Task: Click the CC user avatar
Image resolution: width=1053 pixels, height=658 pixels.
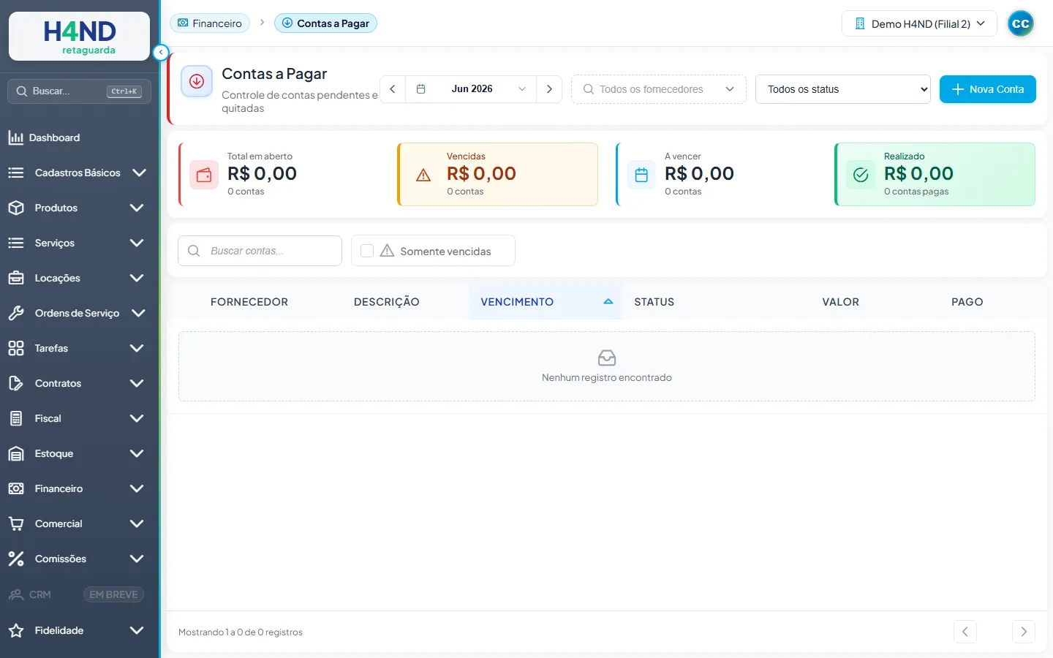Action: [1020, 23]
